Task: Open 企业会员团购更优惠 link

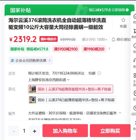Action: [30, 61]
